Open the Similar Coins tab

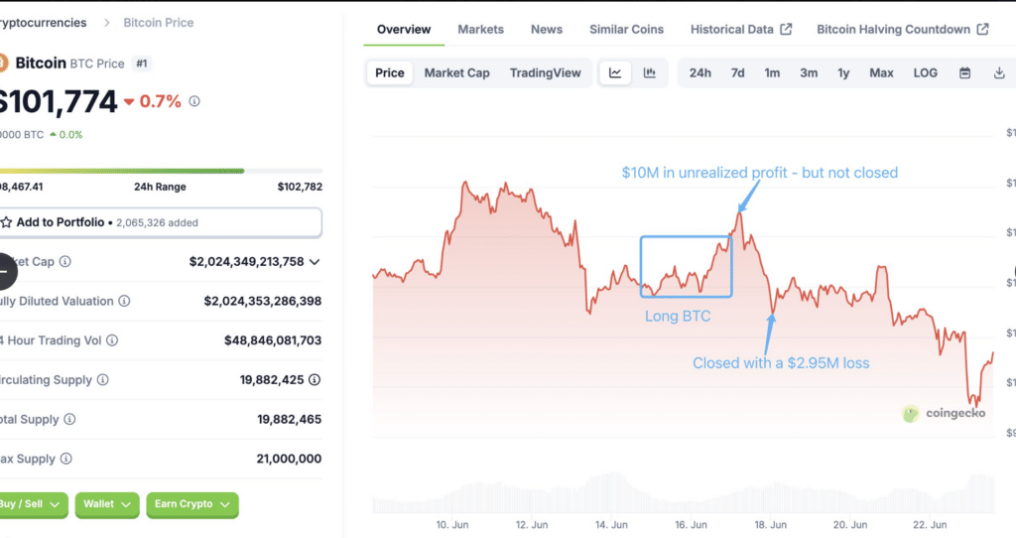627,29
